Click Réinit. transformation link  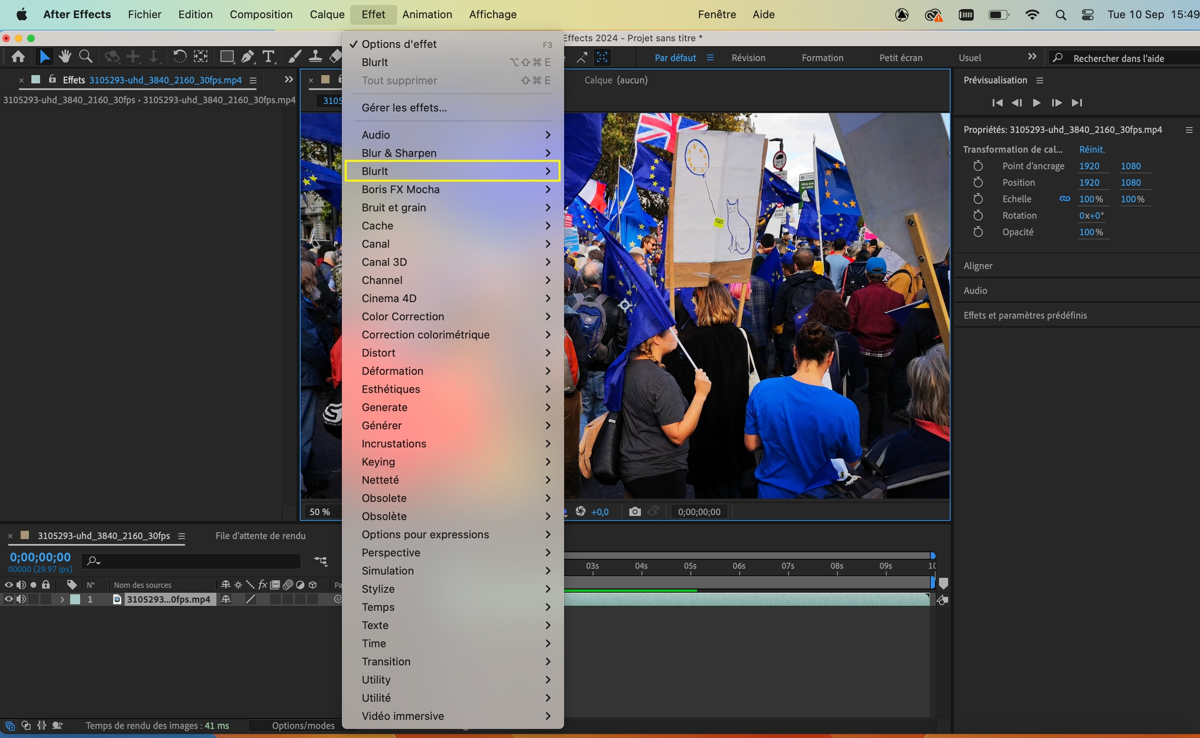(x=1092, y=149)
